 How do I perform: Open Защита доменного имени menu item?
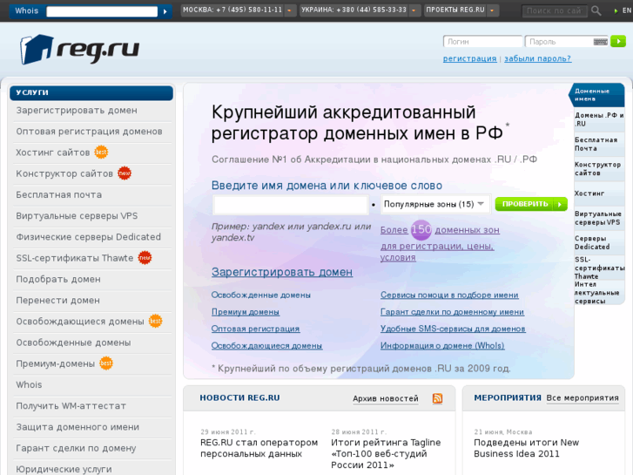(x=77, y=427)
